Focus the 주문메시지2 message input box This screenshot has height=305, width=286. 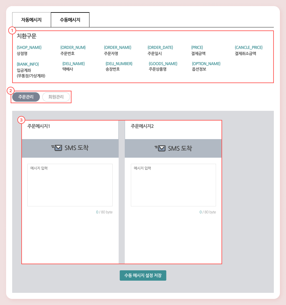(x=173, y=185)
